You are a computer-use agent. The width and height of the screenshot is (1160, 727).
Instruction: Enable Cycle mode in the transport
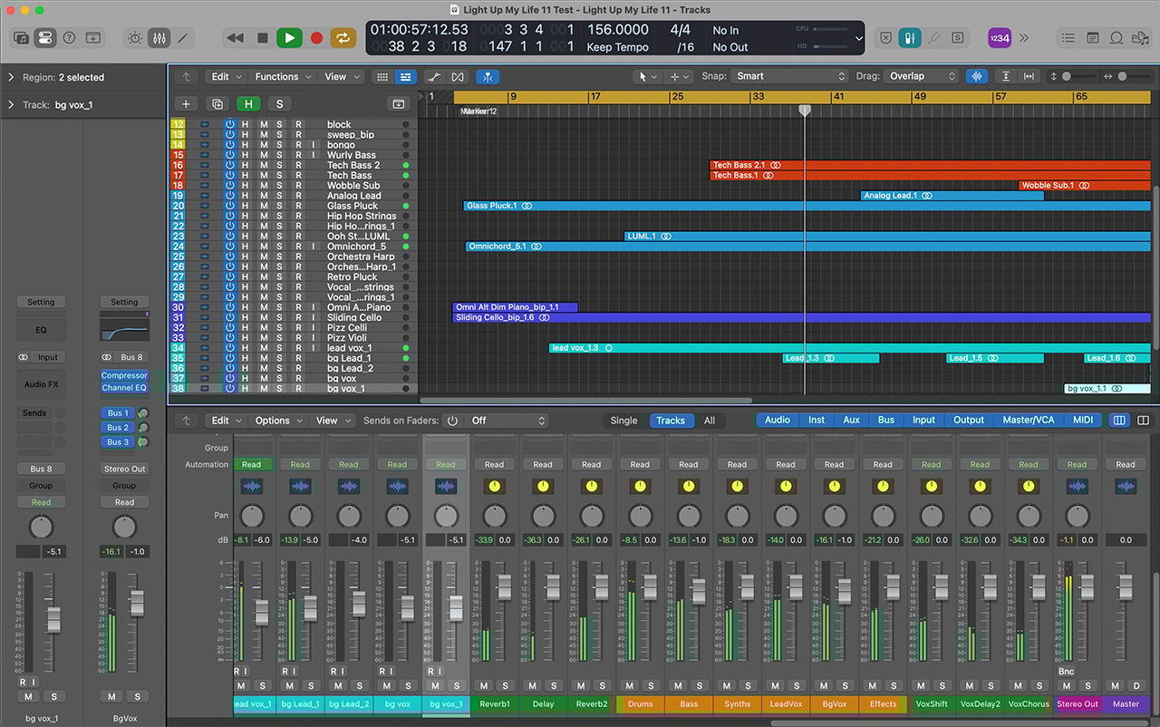coord(343,38)
